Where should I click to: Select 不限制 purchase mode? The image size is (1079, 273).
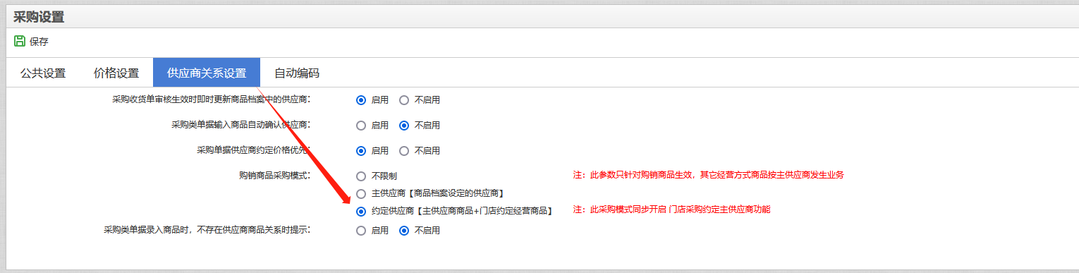coord(361,176)
